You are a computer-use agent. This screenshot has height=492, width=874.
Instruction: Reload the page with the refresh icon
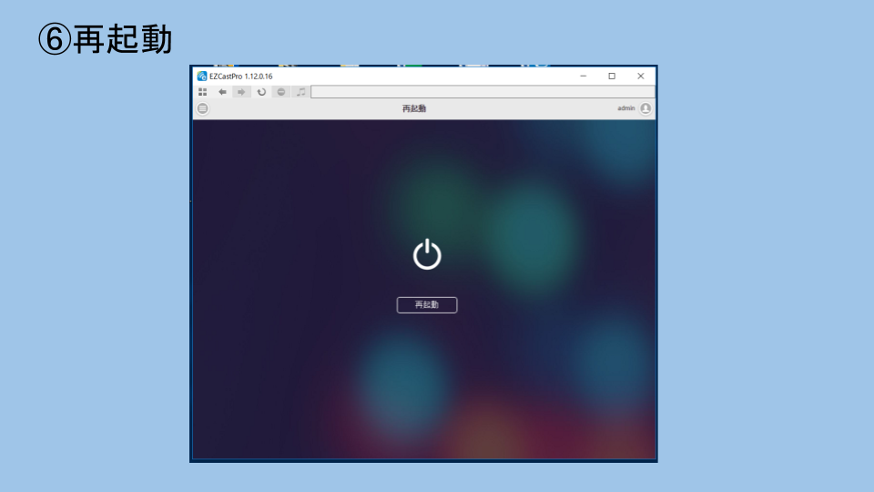pos(261,92)
